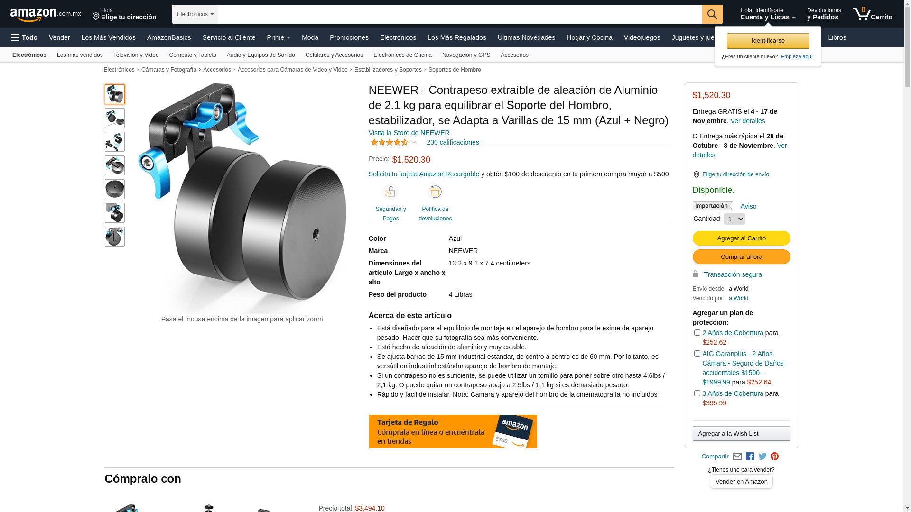
Task: Share product by email icon
Action: point(737,457)
